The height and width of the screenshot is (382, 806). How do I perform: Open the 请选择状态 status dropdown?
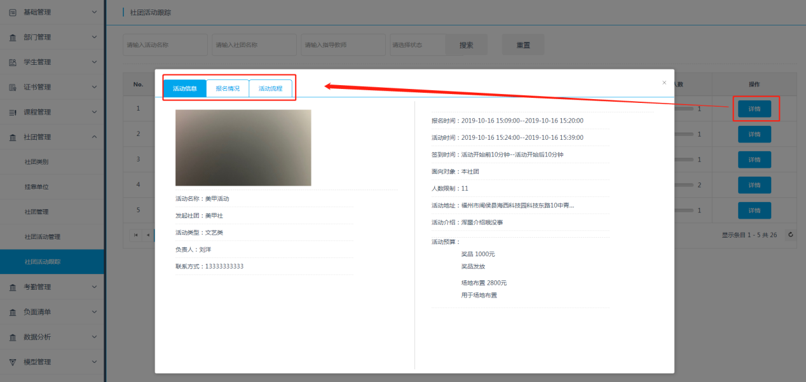[416, 45]
